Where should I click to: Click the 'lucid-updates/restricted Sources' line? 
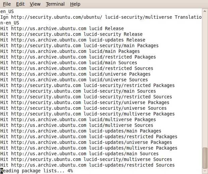87,165
